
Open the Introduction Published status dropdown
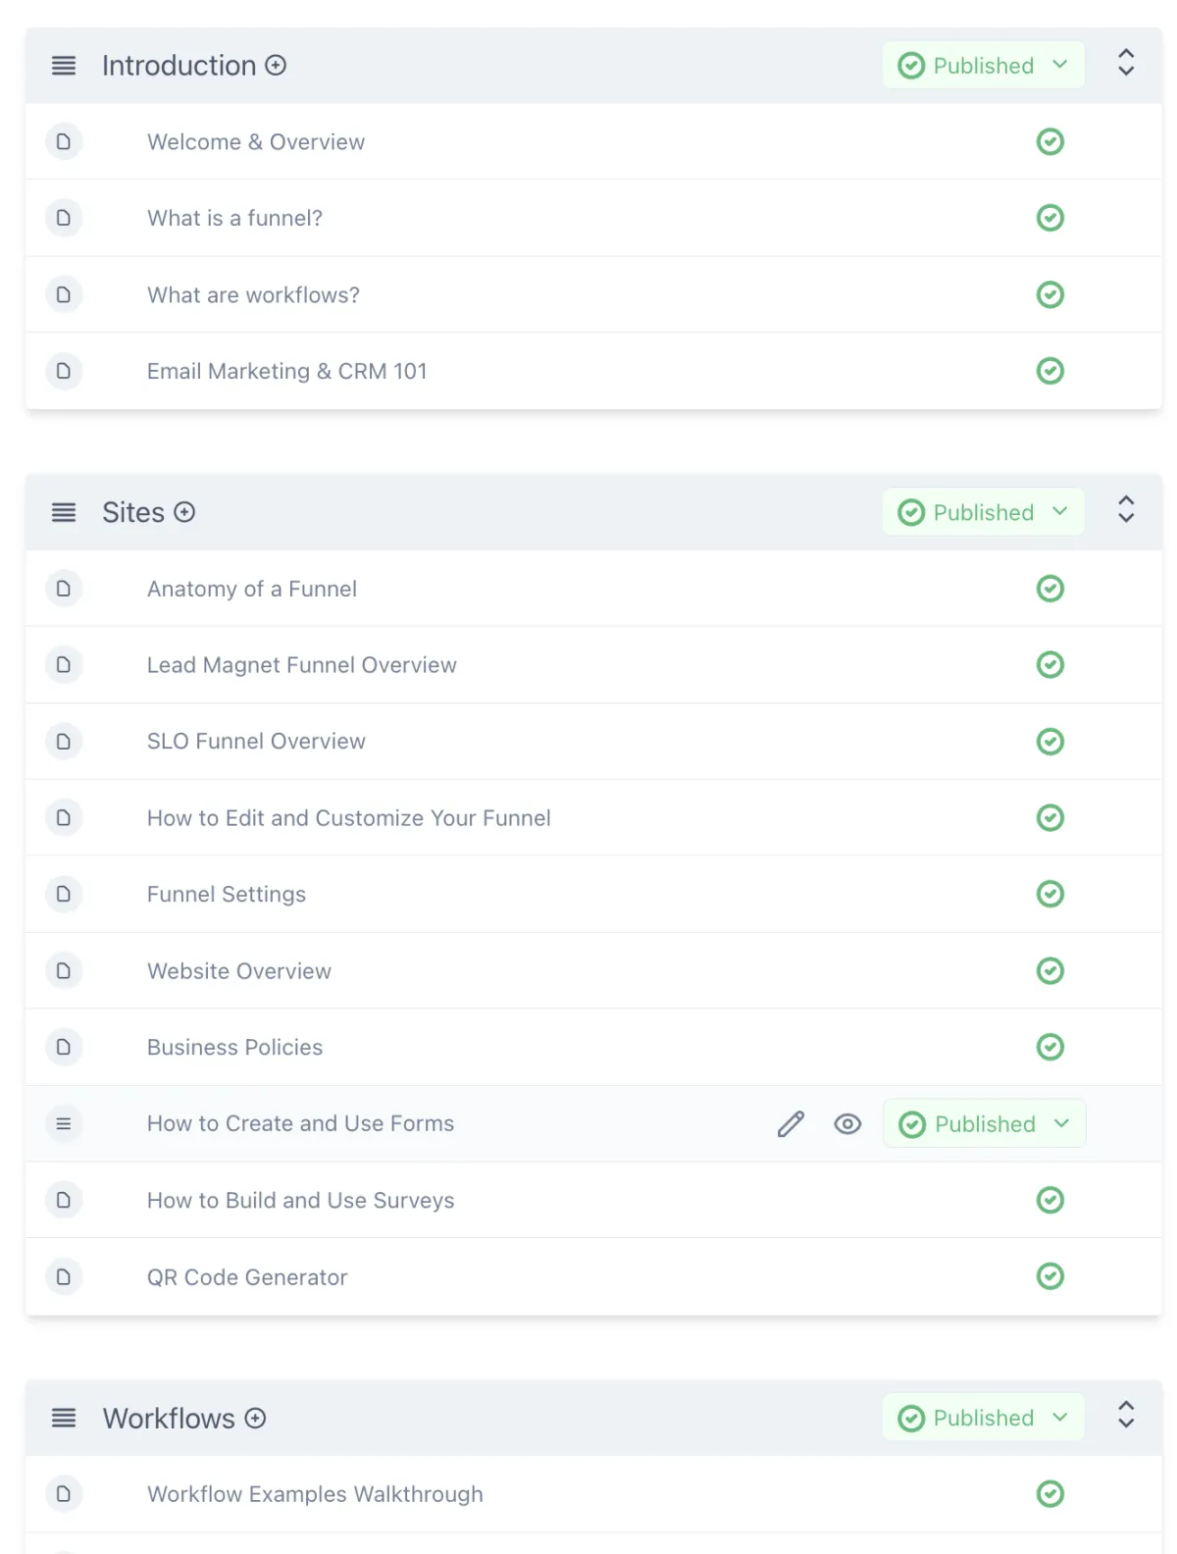pos(983,66)
